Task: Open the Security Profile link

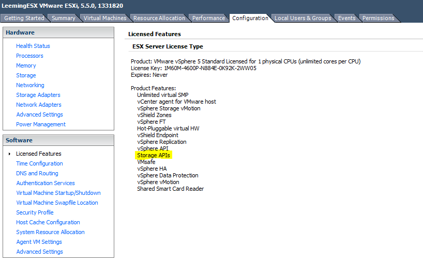Action: 35,212
